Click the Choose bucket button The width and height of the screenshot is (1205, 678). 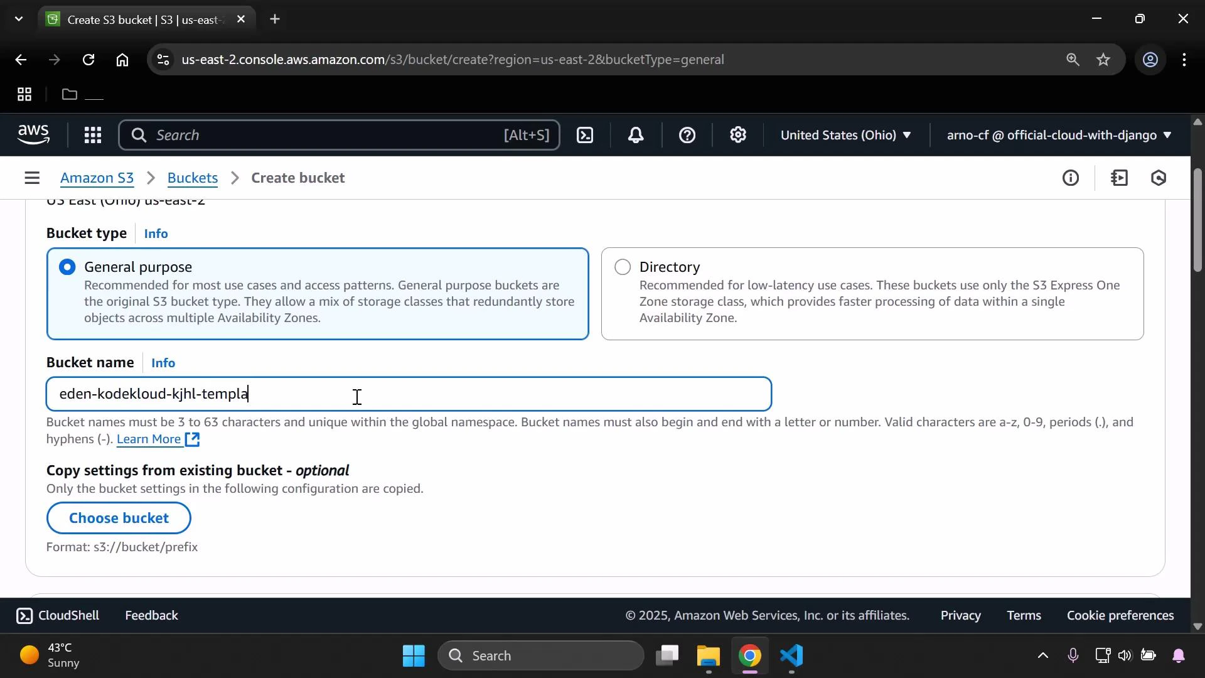coord(118,518)
